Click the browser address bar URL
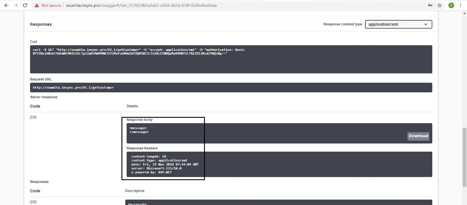The height and width of the screenshot is (205, 467). point(144,6)
